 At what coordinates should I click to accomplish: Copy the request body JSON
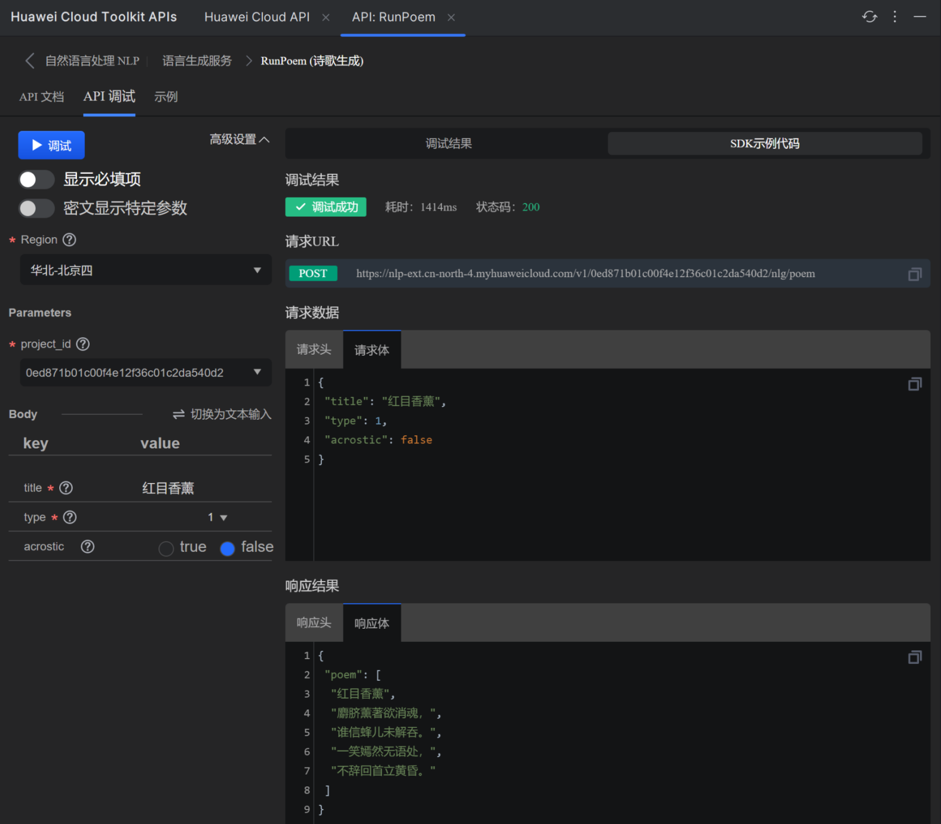click(915, 384)
